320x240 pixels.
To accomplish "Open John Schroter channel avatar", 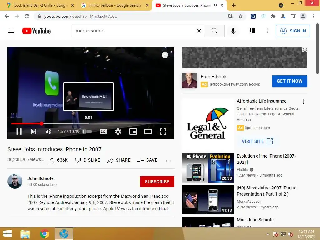I will pos(15,181).
